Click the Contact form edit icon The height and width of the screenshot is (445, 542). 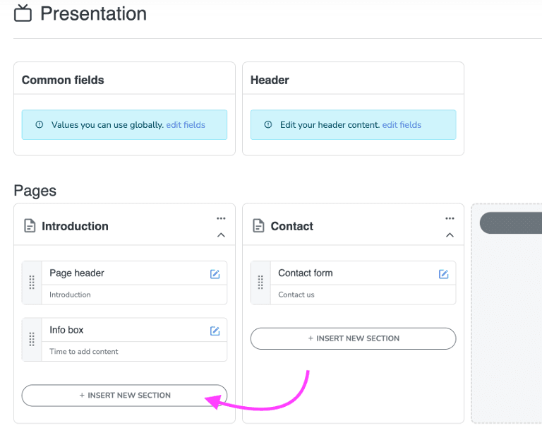click(x=444, y=274)
